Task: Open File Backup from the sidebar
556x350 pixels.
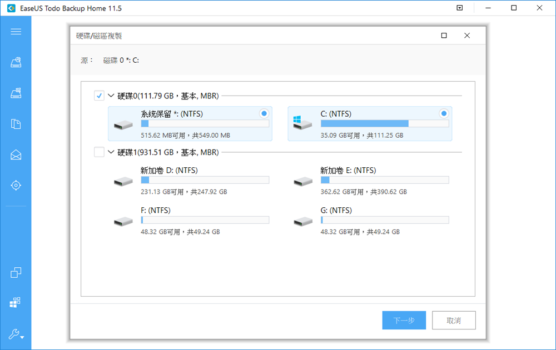Action: pyautogui.click(x=16, y=124)
